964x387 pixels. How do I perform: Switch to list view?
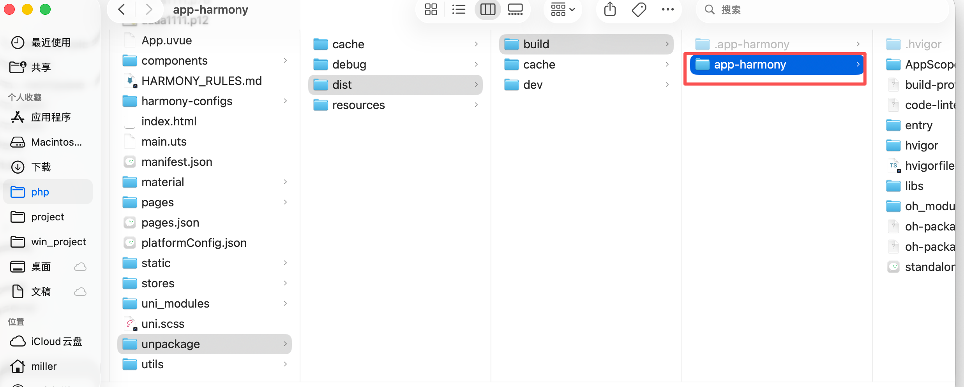tap(459, 9)
